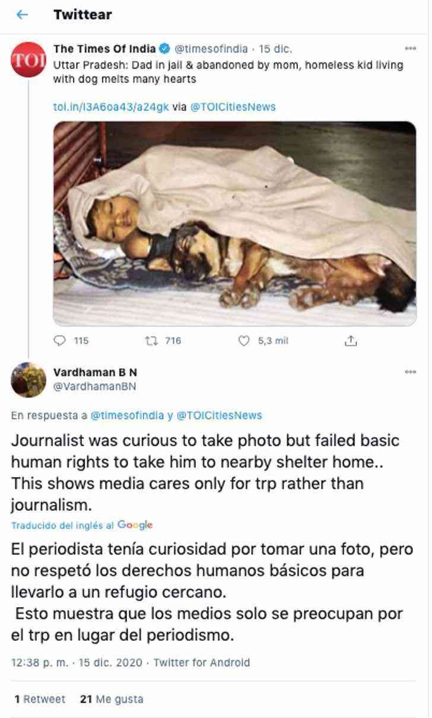This screenshot has height=718, width=432.
Task: Retweet using the icon showing 716
Action: [148, 341]
